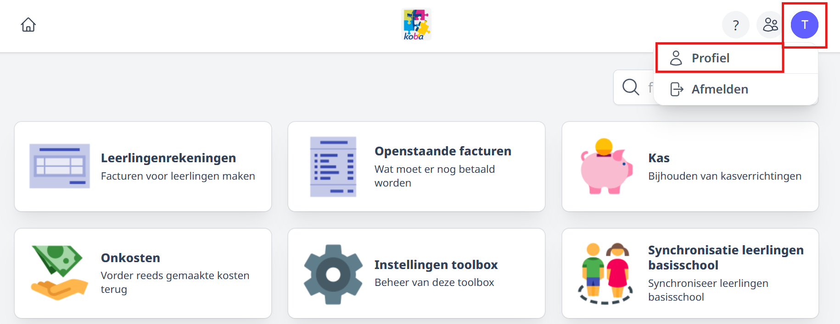The image size is (840, 324).
Task: Open the Instellingen toolbox title link
Action: [436, 265]
